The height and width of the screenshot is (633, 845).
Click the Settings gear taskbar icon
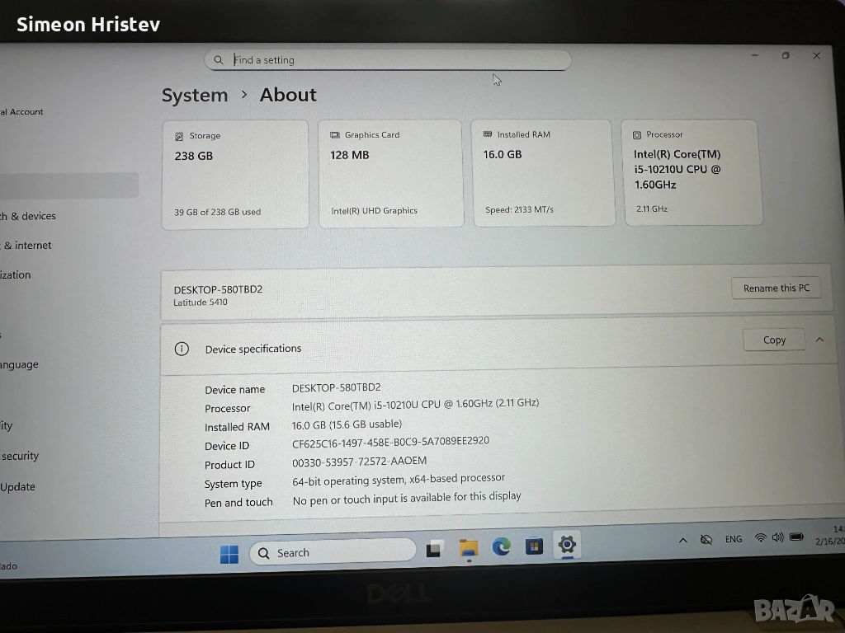(x=567, y=544)
